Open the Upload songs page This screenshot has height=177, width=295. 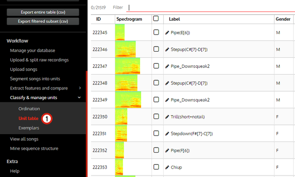(24, 69)
